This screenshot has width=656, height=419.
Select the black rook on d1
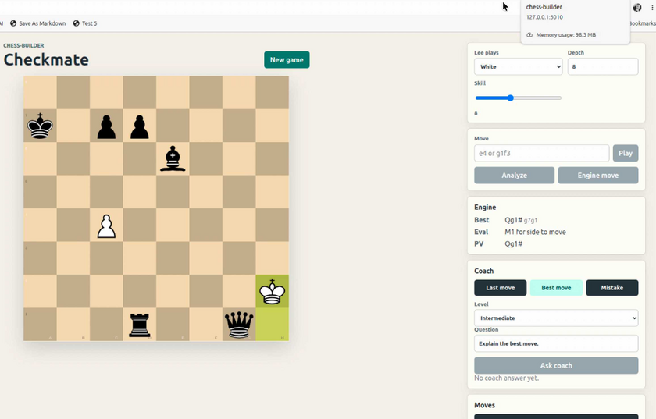(139, 325)
